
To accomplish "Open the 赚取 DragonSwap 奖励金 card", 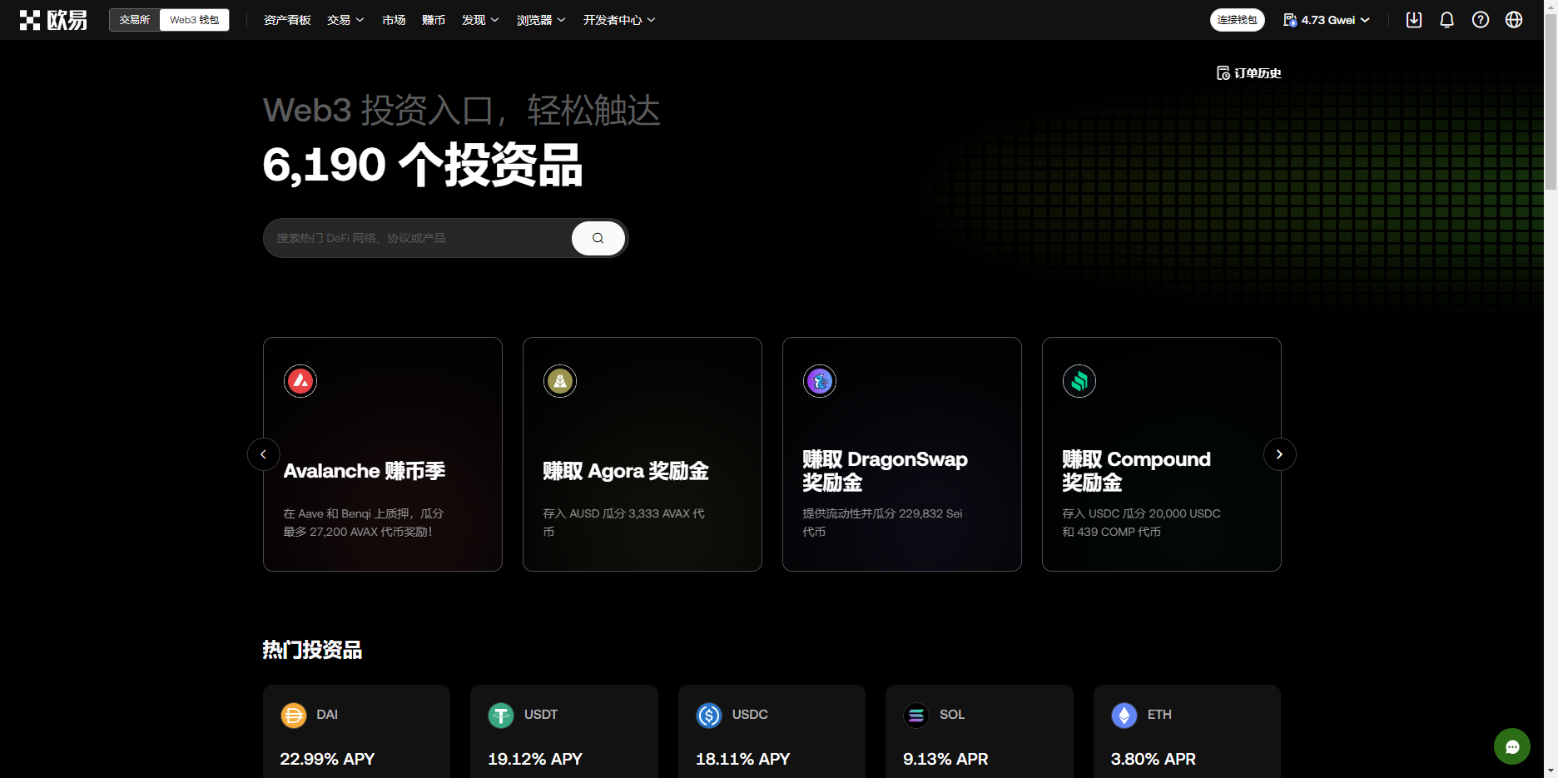I will [902, 454].
